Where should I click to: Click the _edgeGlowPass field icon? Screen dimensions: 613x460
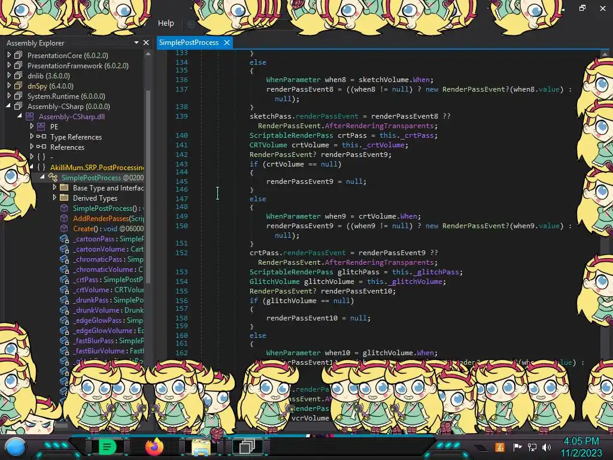pos(64,320)
